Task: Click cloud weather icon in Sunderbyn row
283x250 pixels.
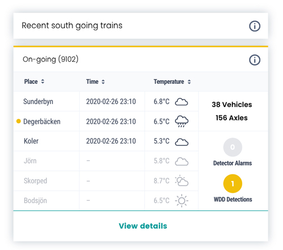Action: coord(182,102)
